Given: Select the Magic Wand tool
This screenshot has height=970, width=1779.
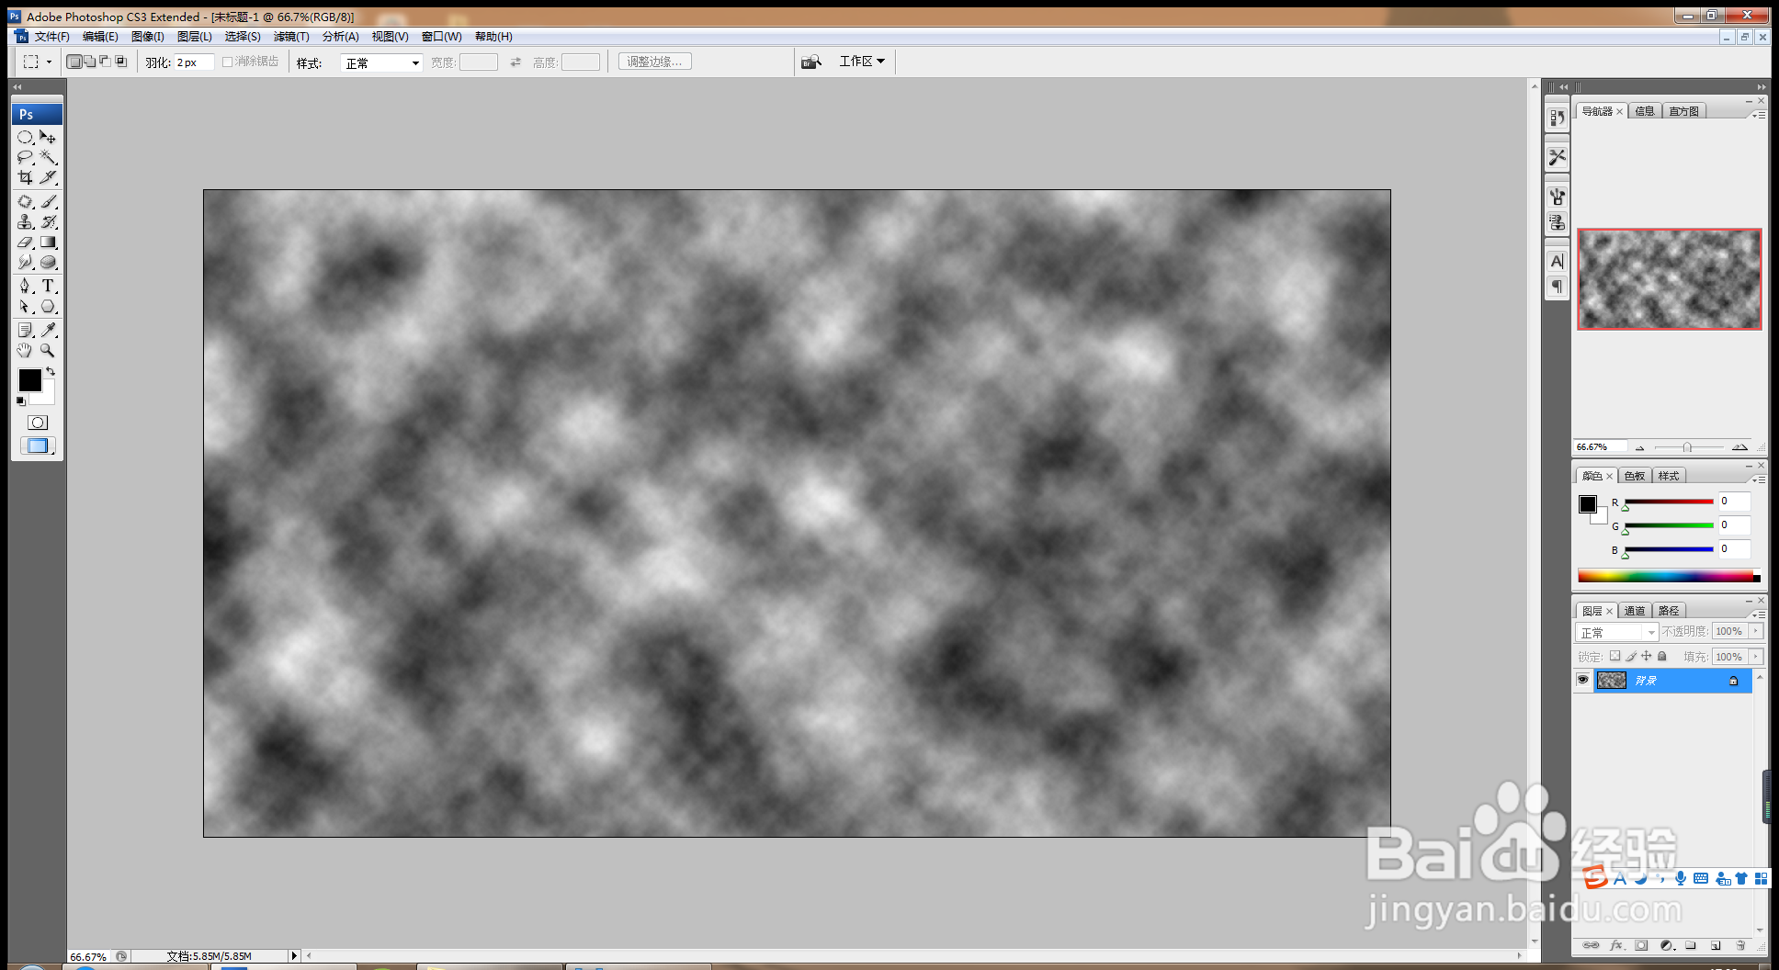Looking at the screenshot, I should click(x=48, y=157).
